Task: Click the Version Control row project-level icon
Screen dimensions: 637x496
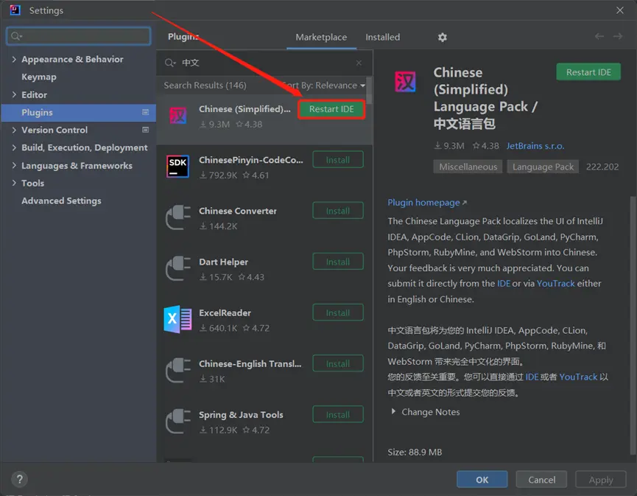Action: [x=145, y=130]
